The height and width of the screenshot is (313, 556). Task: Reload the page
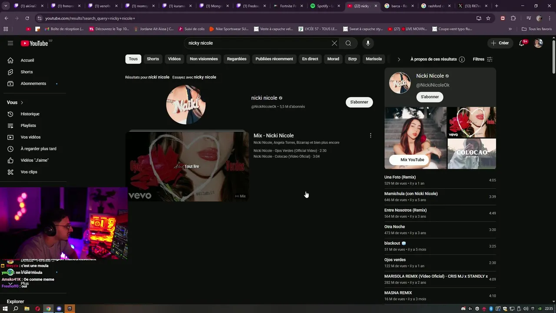(x=27, y=18)
